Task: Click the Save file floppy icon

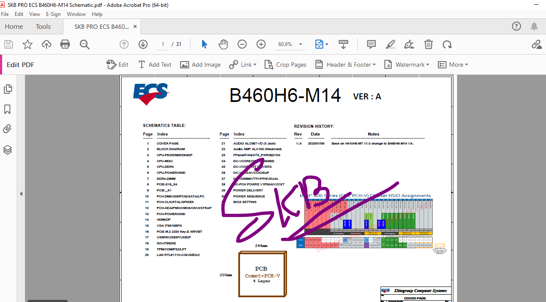Action: (x=9, y=44)
